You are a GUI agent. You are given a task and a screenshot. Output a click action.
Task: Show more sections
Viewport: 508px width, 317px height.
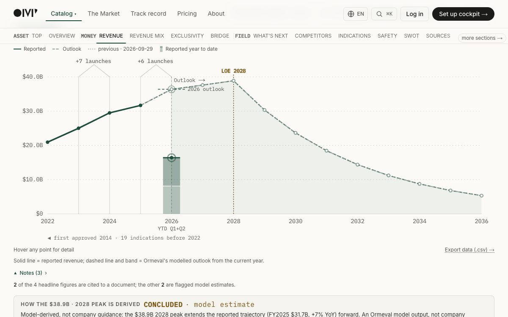(x=482, y=38)
